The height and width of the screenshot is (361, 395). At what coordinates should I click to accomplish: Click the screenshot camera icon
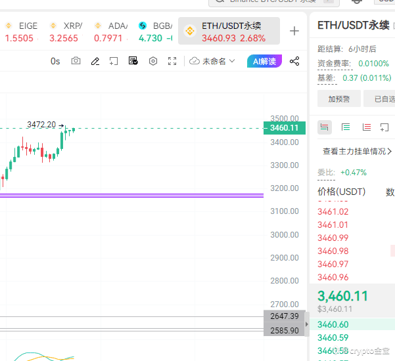76,61
